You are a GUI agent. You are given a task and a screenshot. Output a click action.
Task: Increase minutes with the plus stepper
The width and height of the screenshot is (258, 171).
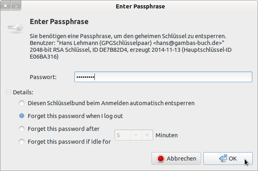(x=147, y=135)
